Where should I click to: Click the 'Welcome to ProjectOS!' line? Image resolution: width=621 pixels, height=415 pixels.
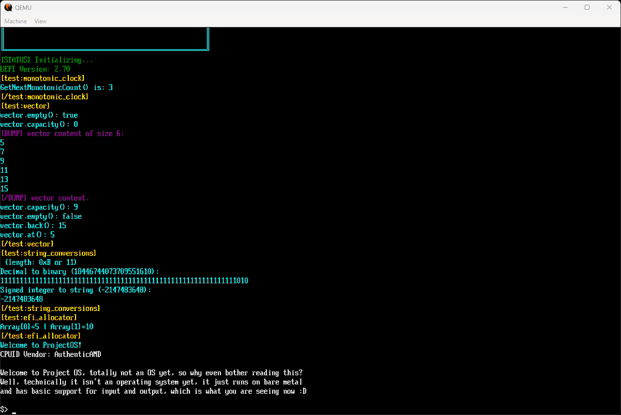click(x=41, y=345)
